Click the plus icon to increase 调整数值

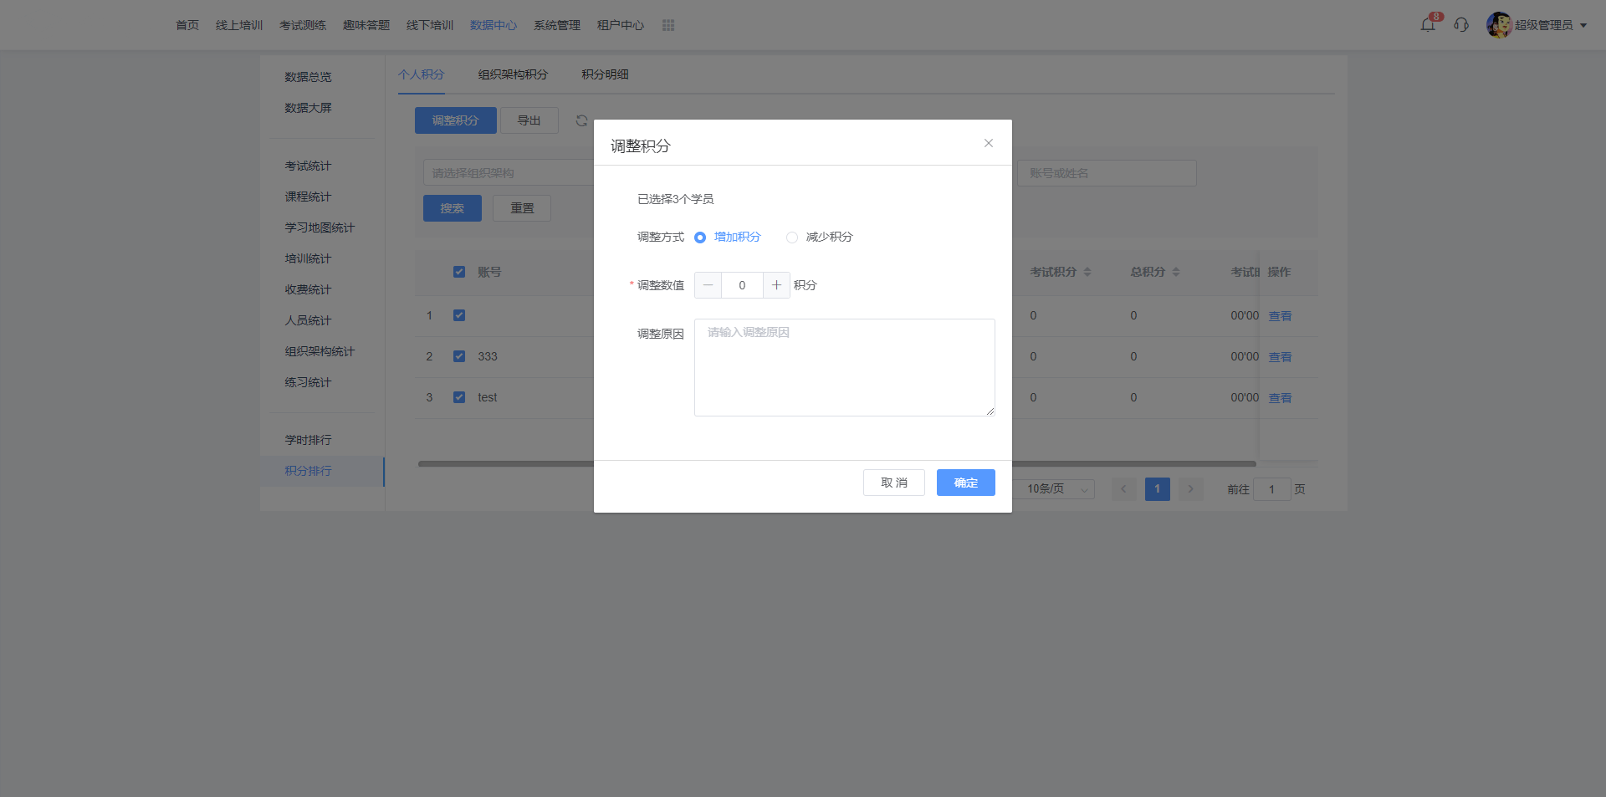776,285
